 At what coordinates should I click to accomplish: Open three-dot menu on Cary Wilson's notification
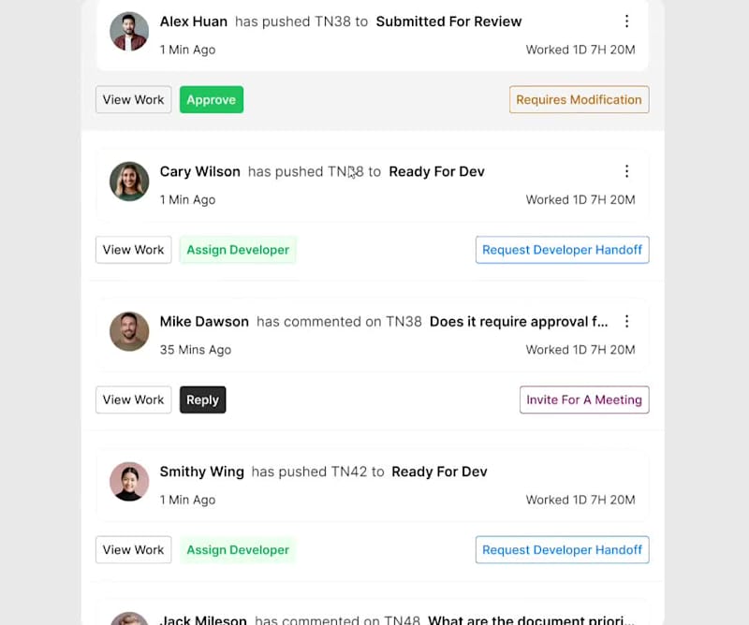pyautogui.click(x=626, y=171)
